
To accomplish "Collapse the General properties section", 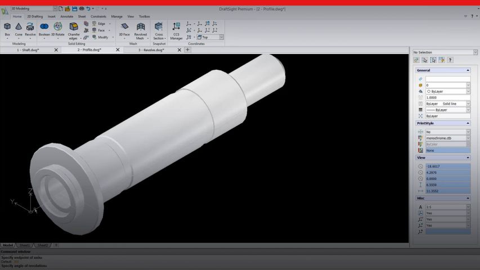I will tap(468, 70).
